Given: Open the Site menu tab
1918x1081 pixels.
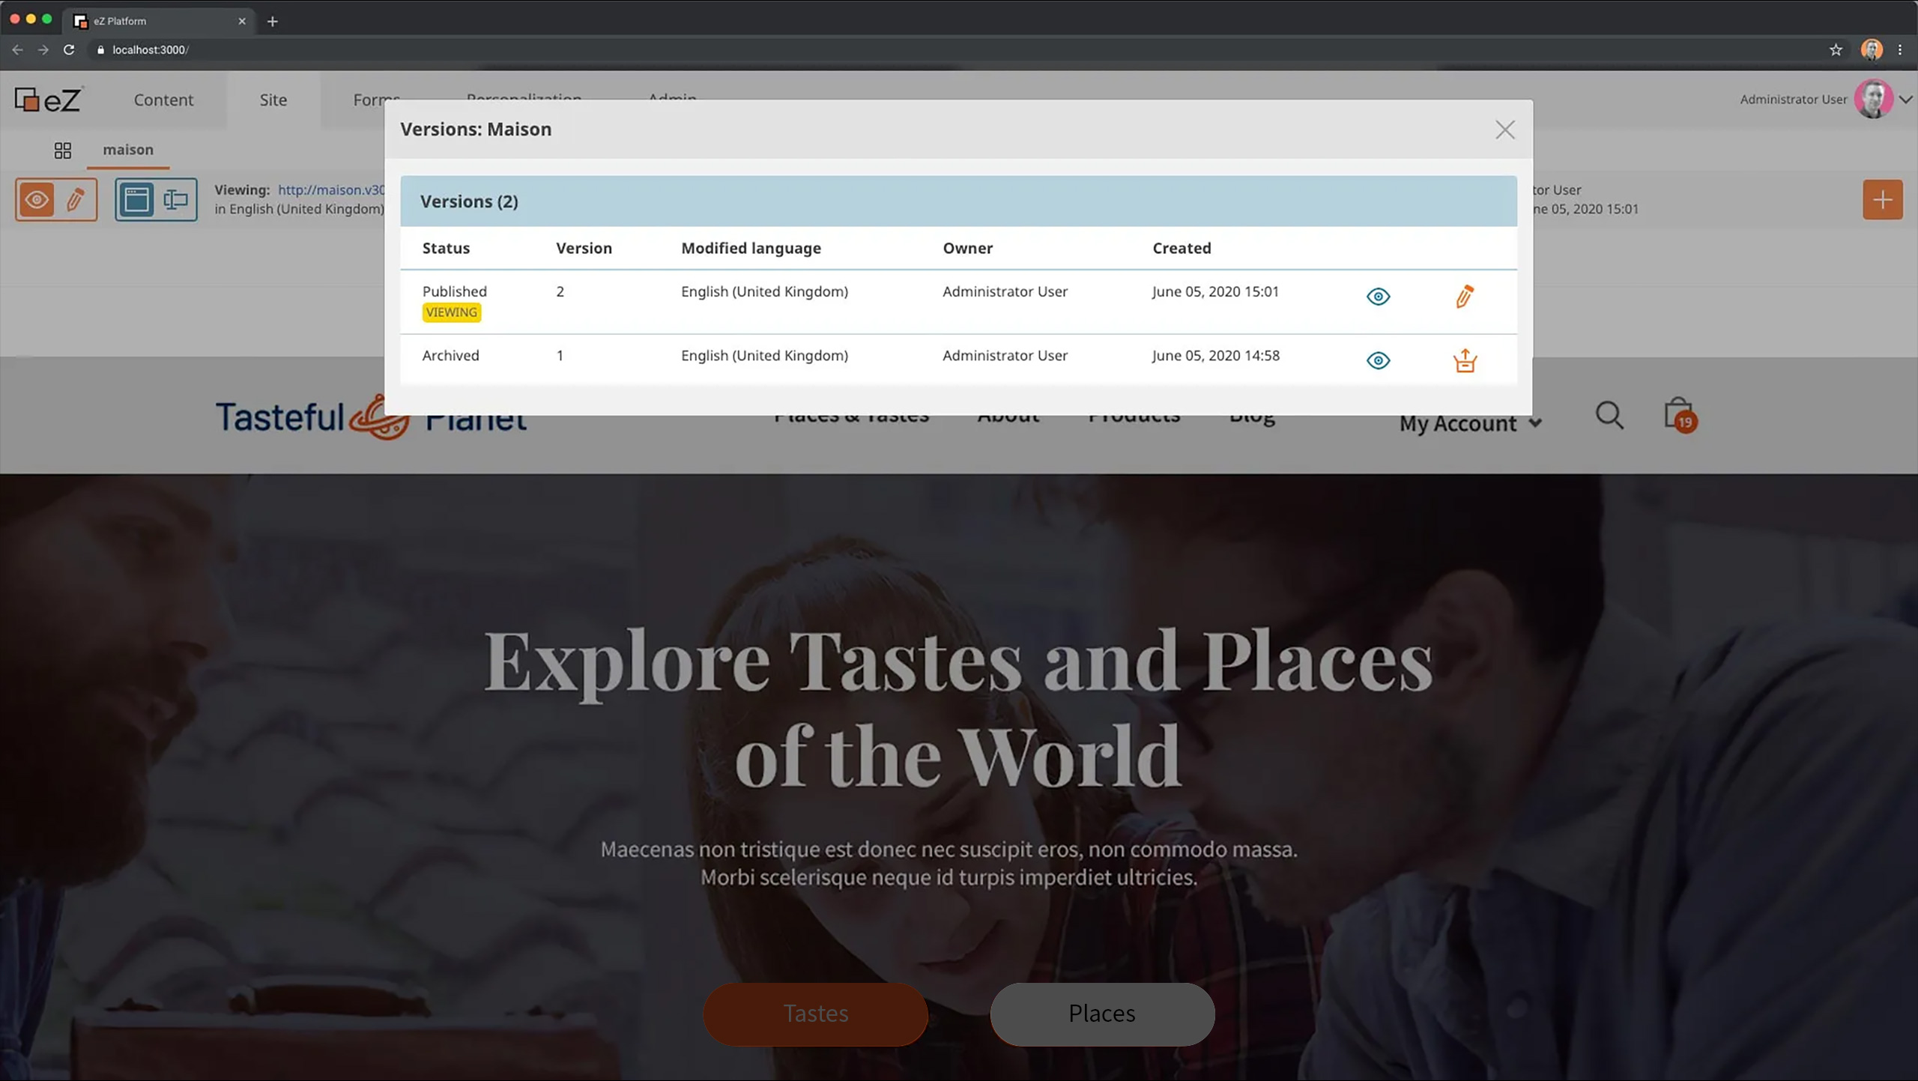Looking at the screenshot, I should (x=273, y=100).
